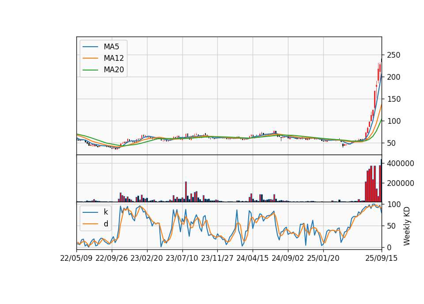424x304 pixels.
Task: Click the orange MA12 legend line sample
Action: coord(90,58)
